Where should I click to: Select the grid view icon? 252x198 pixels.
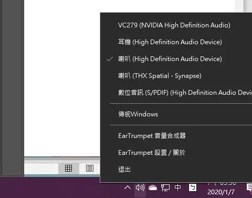click(x=68, y=168)
